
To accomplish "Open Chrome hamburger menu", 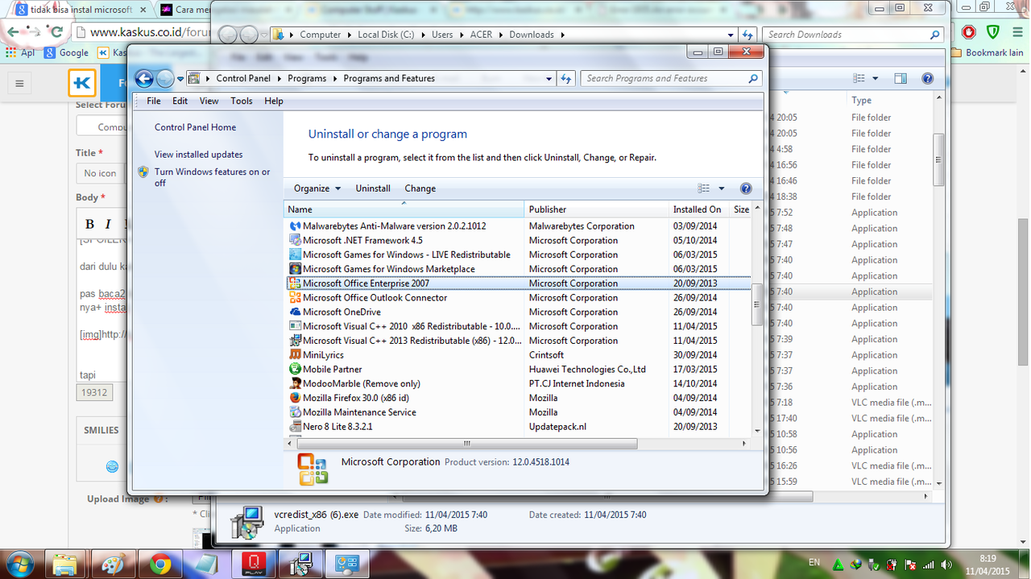I will [x=1017, y=32].
